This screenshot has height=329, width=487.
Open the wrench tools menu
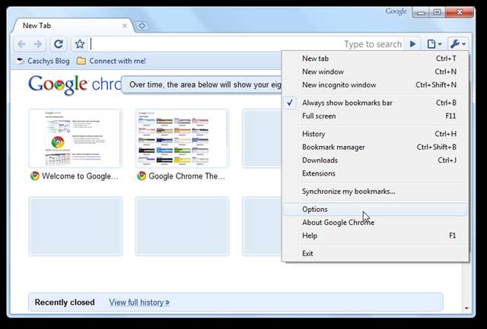tap(458, 44)
